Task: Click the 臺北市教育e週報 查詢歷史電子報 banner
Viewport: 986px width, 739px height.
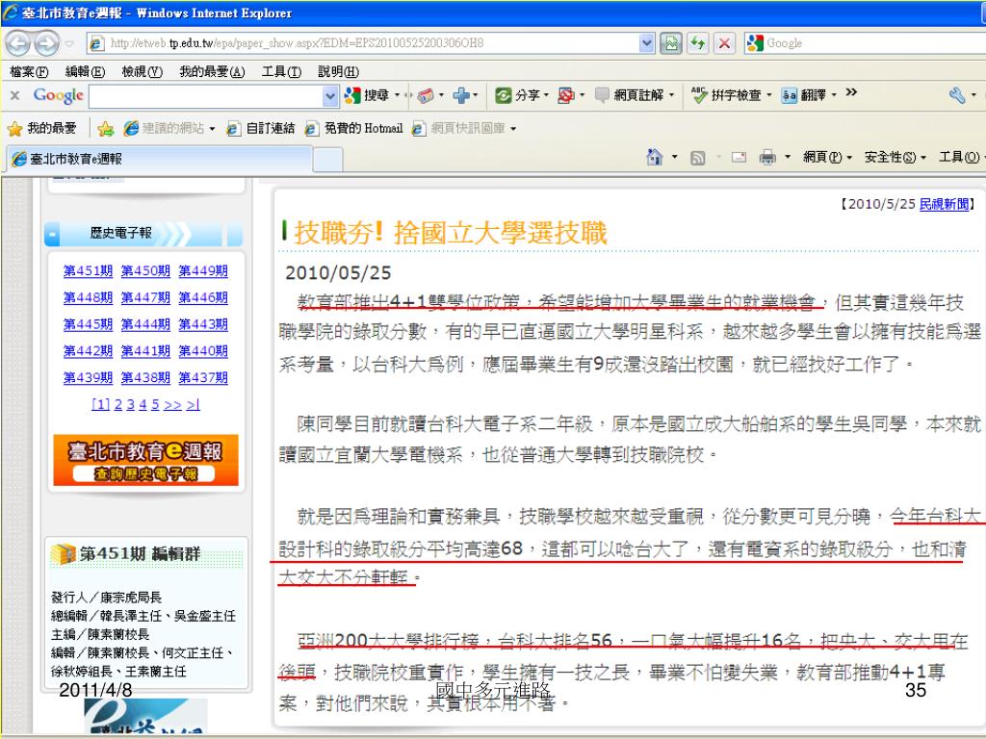Action: (146, 460)
